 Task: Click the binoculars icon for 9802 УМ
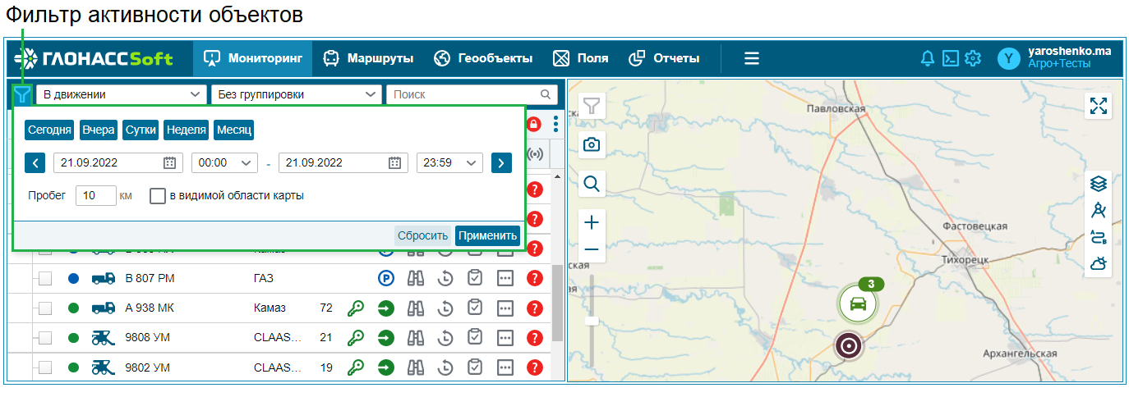point(417,367)
